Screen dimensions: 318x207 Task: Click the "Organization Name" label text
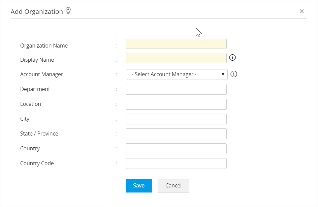(x=44, y=46)
